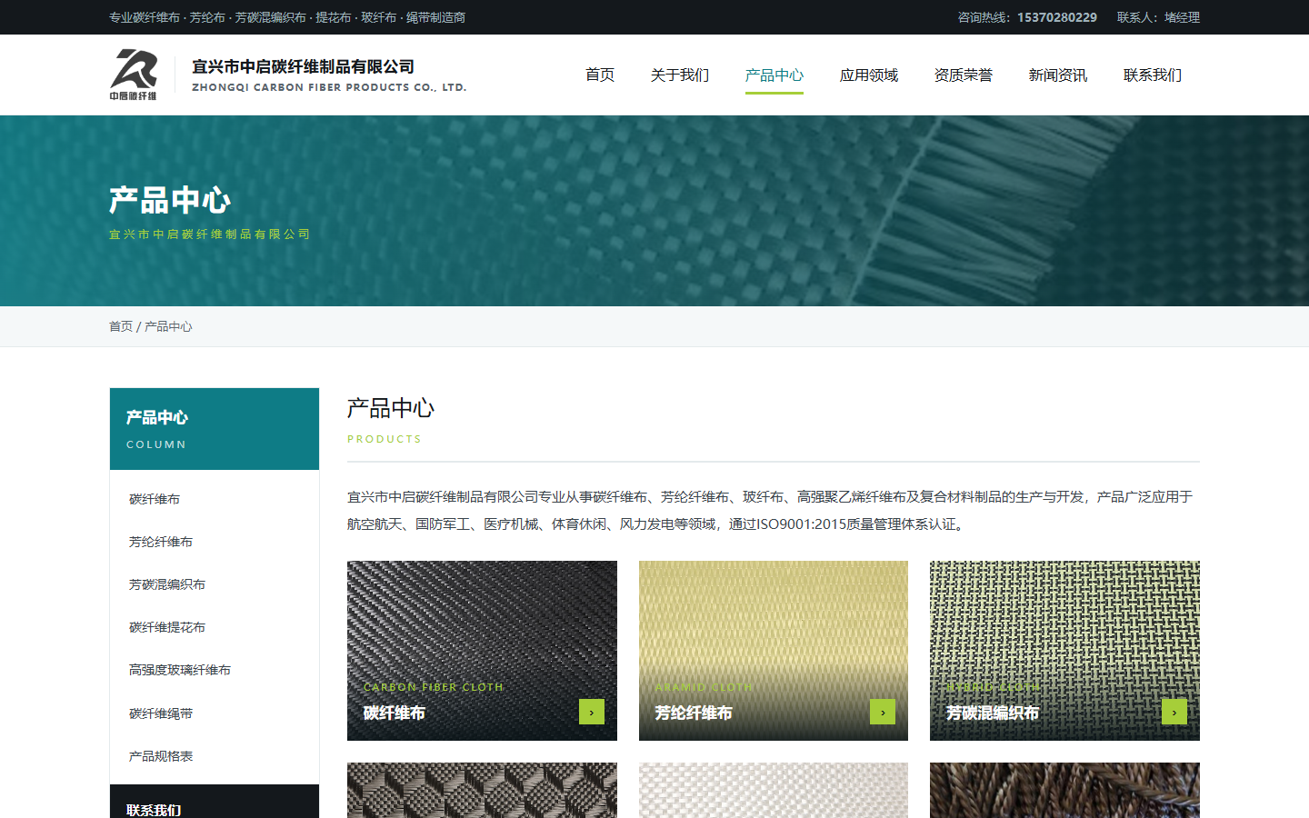Click the company name 宜兴市中启碳纤维制品有限公司 in header
The height and width of the screenshot is (818, 1309).
(304, 67)
